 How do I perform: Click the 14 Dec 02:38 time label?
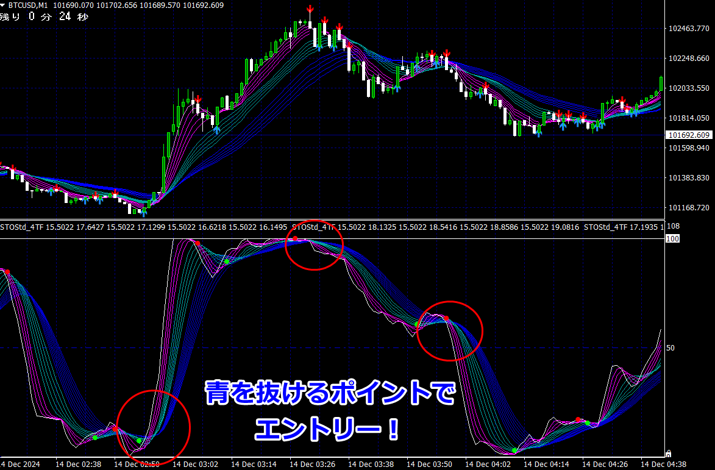pyautogui.click(x=79, y=465)
